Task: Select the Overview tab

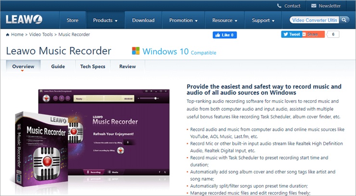Action: 23,67
